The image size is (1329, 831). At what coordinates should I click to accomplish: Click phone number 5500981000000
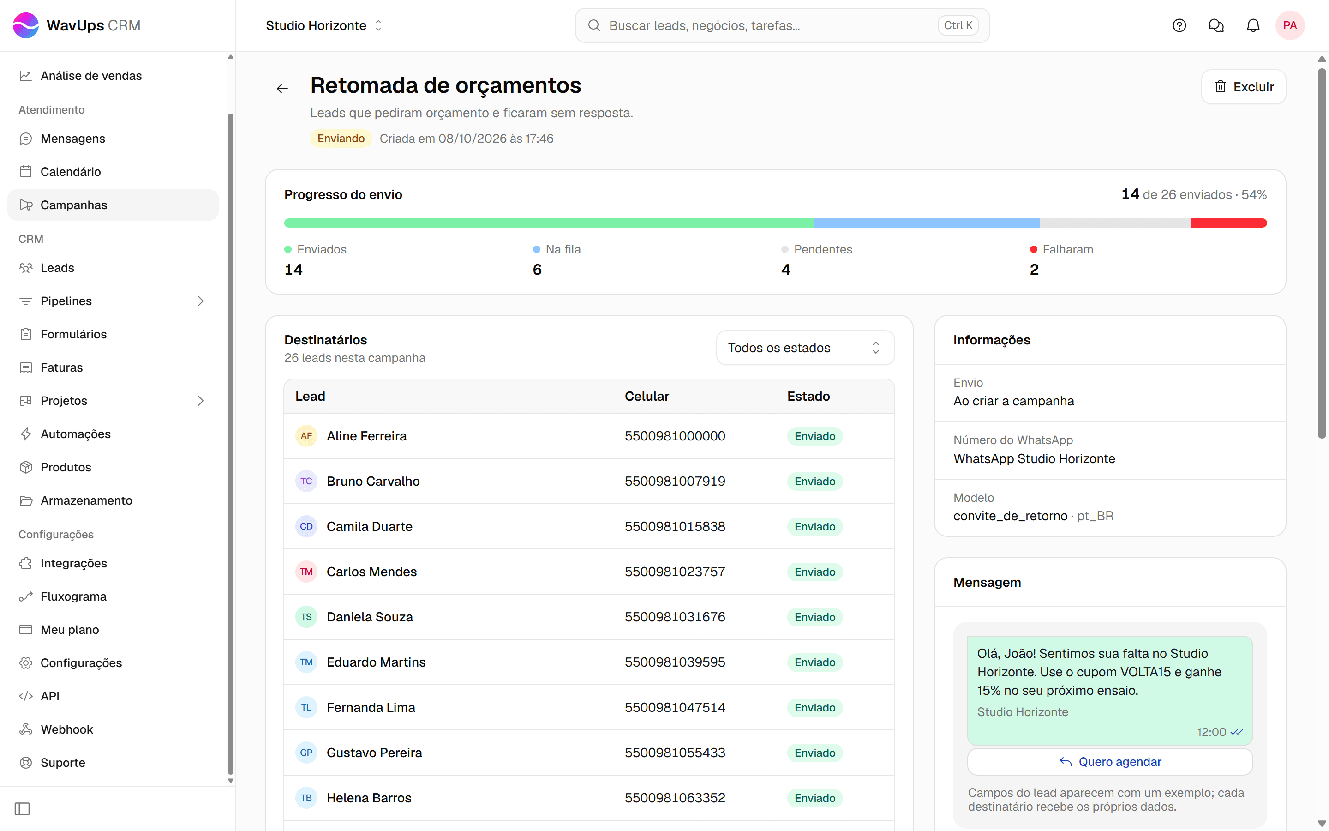(674, 436)
